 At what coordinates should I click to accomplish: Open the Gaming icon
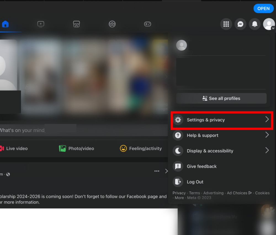point(148,24)
